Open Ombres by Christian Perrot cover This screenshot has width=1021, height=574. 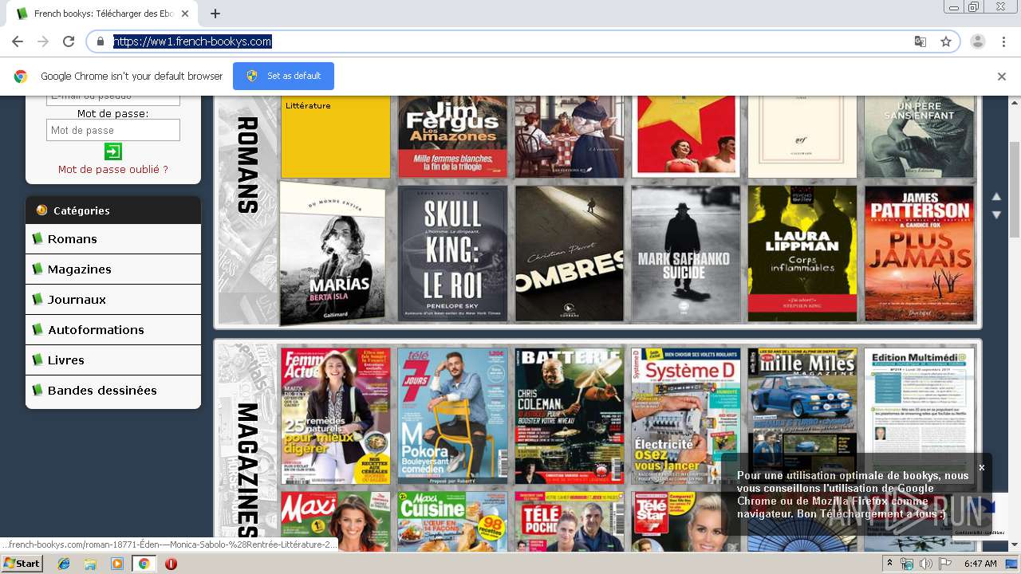pyautogui.click(x=570, y=254)
